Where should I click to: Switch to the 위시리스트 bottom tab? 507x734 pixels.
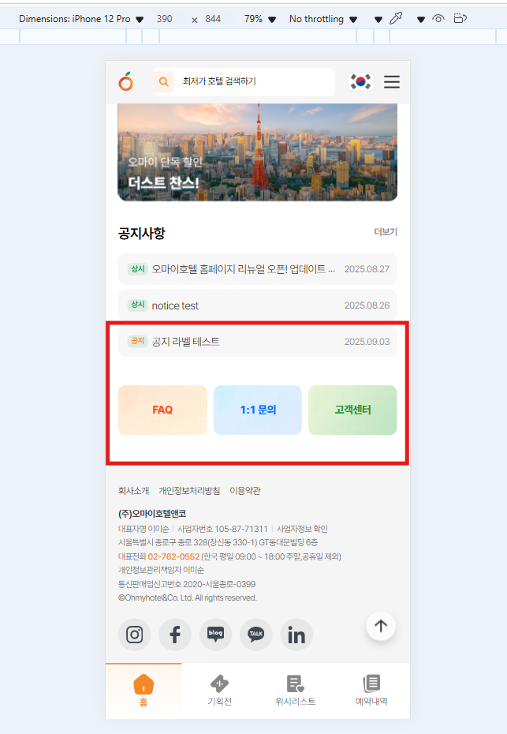(295, 691)
